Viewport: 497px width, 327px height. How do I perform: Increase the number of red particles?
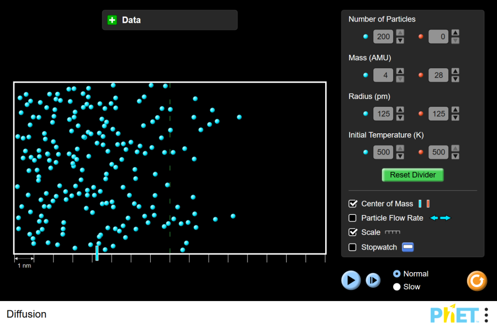[455, 33]
